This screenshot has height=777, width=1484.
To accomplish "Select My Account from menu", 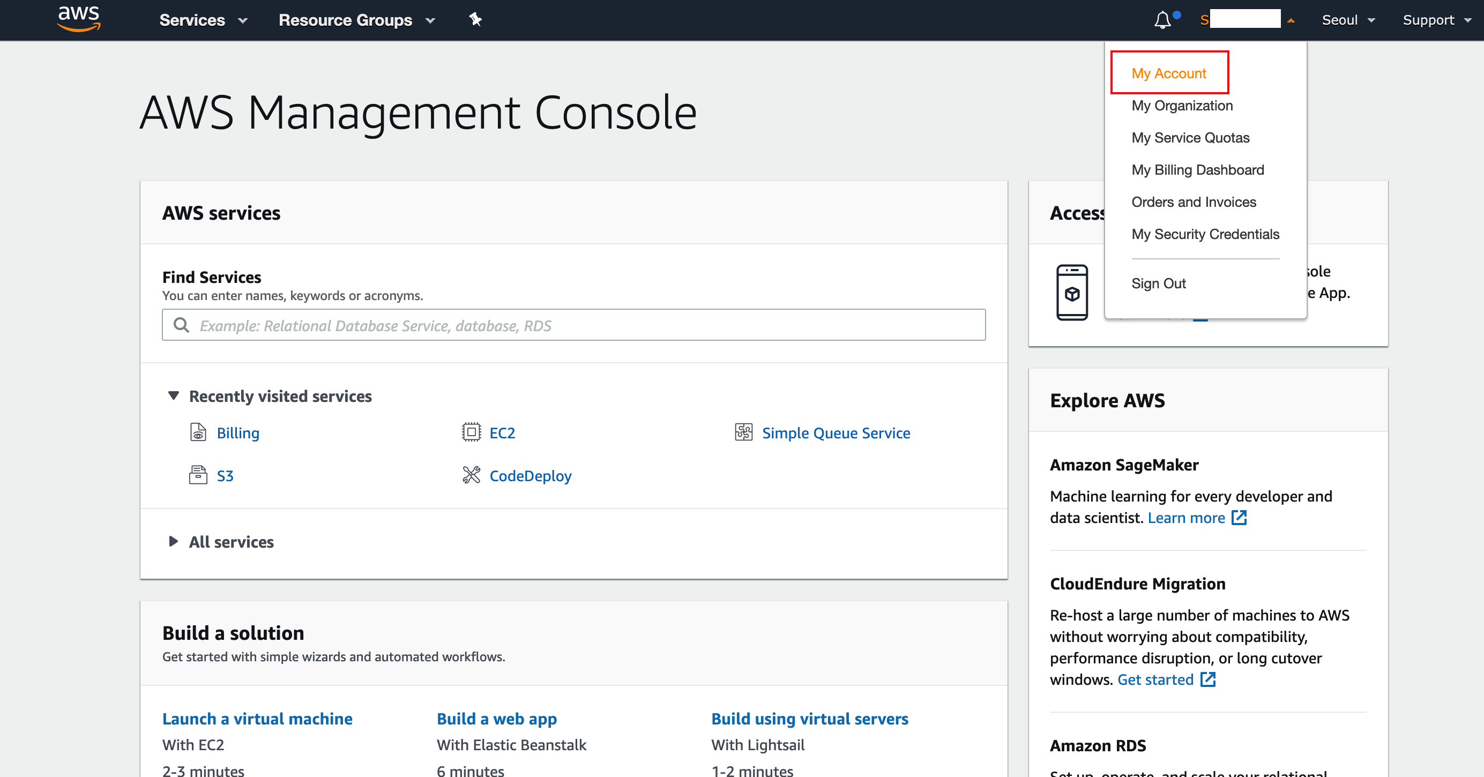I will tap(1168, 73).
